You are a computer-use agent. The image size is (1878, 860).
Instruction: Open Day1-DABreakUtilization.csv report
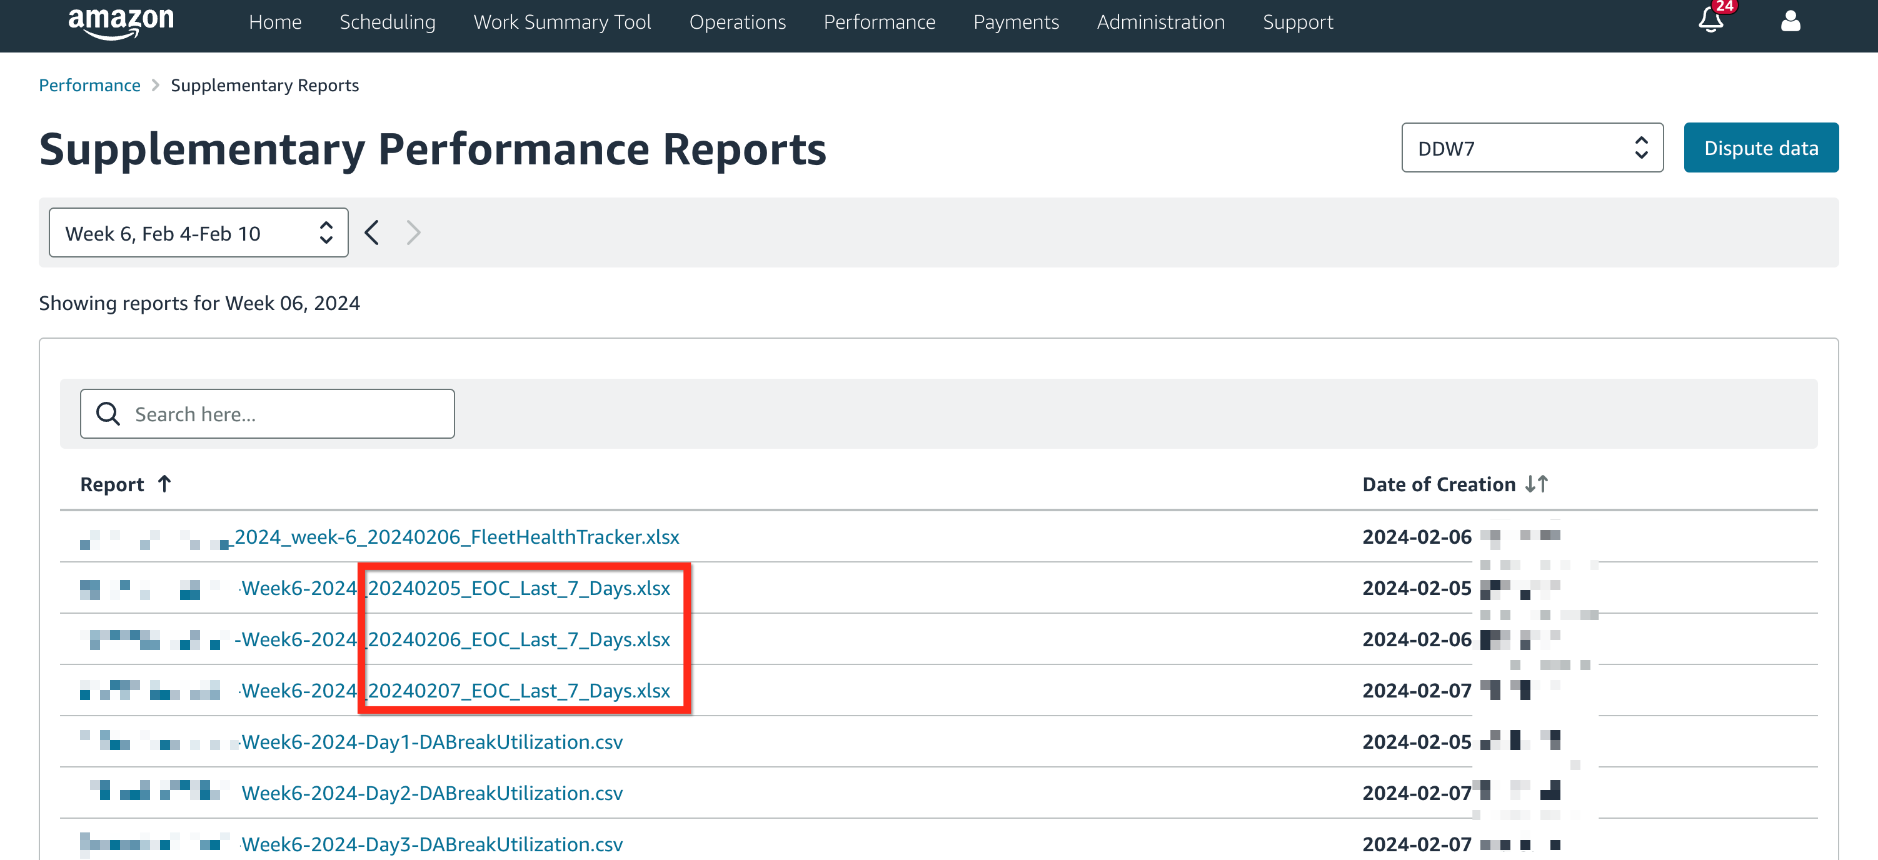pyautogui.click(x=431, y=741)
